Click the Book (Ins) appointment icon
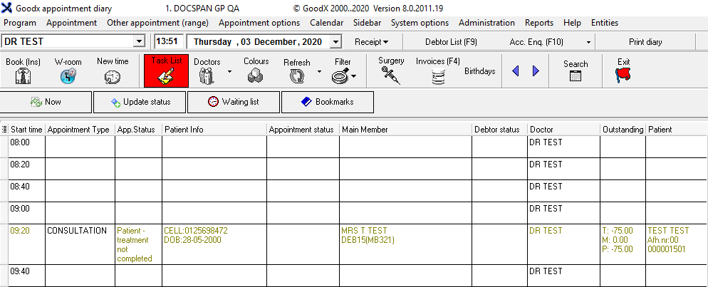Screen dimensions: 708x287 [23, 76]
